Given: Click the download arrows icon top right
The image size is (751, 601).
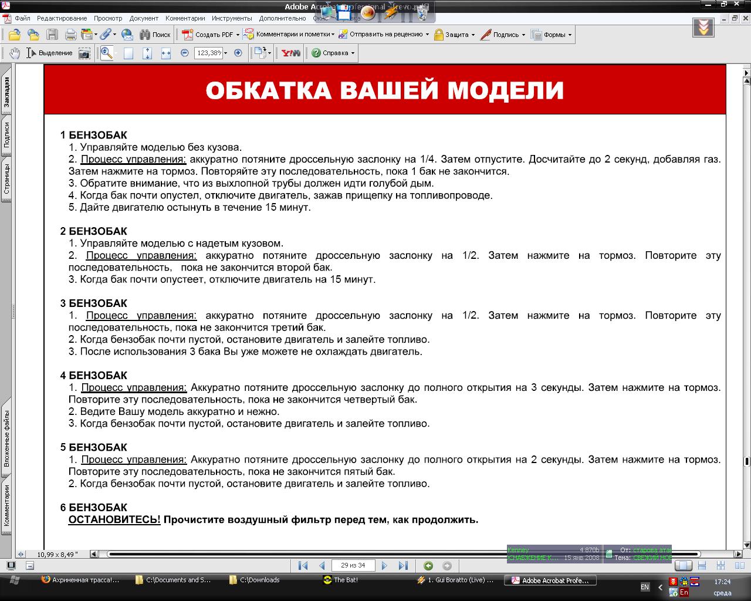Looking at the screenshot, I should [703, 28].
